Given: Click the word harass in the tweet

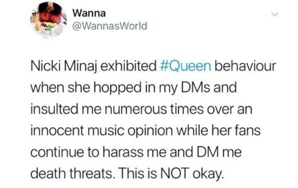Looking at the screenshot, I should 123,152.
